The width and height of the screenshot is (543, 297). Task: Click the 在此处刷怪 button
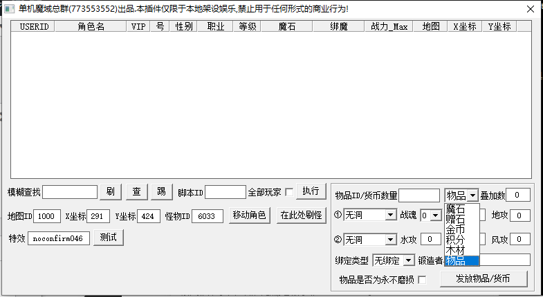(302, 215)
